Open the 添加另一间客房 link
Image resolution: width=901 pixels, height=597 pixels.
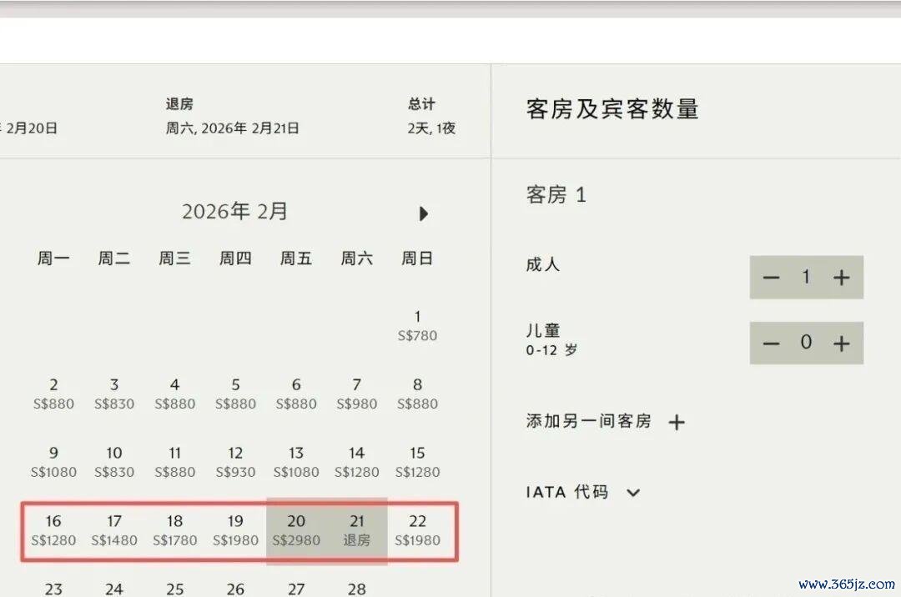588,421
